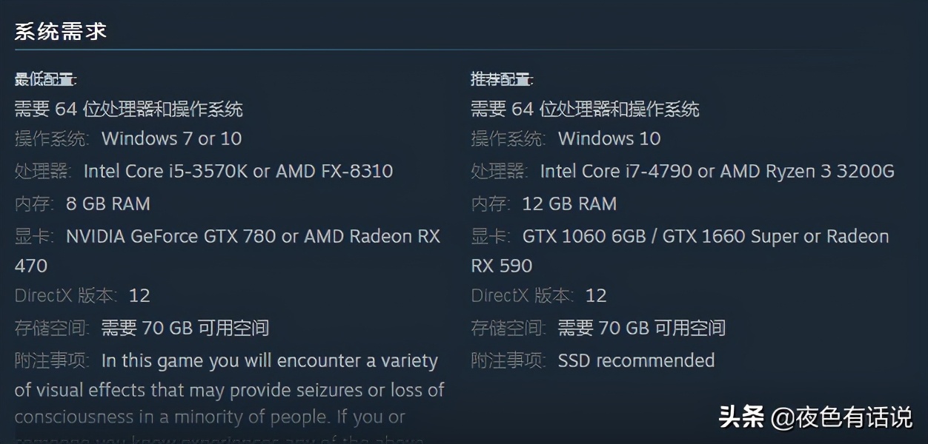Click the 头条 @夜色有话说 watermark
928x444 pixels.
tap(815, 417)
